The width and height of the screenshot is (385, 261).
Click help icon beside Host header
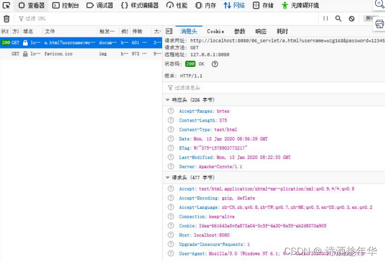(x=171, y=235)
